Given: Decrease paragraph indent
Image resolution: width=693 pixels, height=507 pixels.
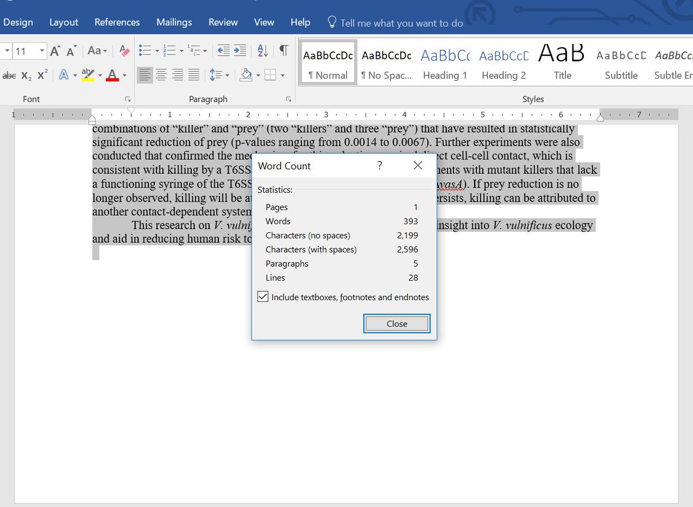Looking at the screenshot, I should (x=224, y=51).
